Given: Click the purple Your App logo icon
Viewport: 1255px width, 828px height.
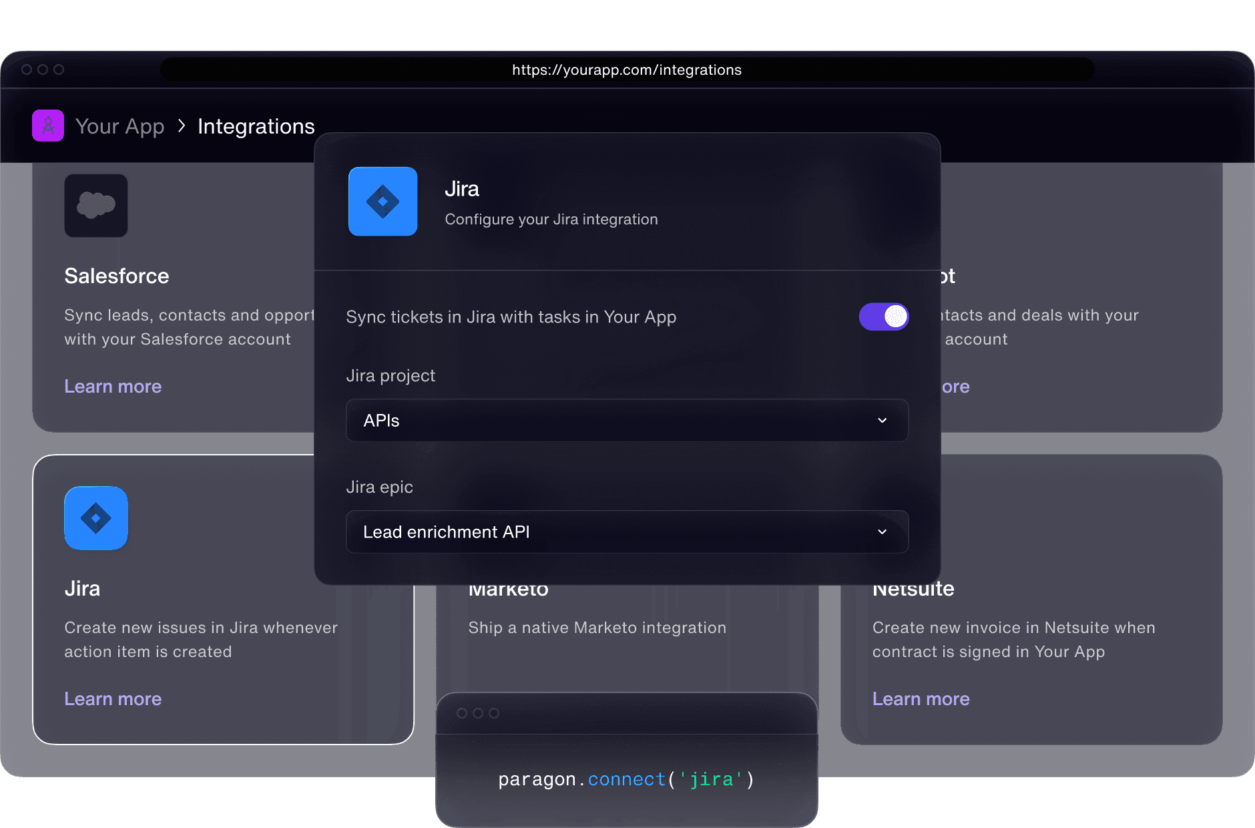Looking at the screenshot, I should tap(48, 126).
